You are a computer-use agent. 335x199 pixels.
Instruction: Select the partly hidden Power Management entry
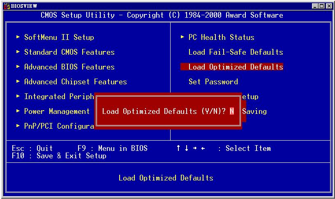[57, 111]
